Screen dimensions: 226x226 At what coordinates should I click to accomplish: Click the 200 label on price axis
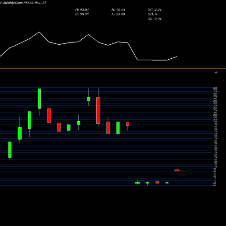click(215, 120)
